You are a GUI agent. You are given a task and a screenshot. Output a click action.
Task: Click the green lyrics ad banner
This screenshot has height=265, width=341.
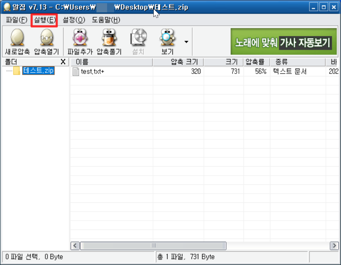coord(284,42)
